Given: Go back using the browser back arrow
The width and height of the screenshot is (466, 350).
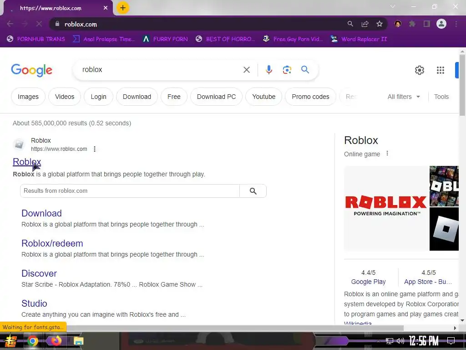Looking at the screenshot, I should [10, 24].
